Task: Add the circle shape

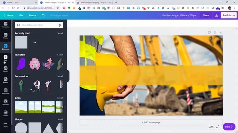Action: click(21, 128)
